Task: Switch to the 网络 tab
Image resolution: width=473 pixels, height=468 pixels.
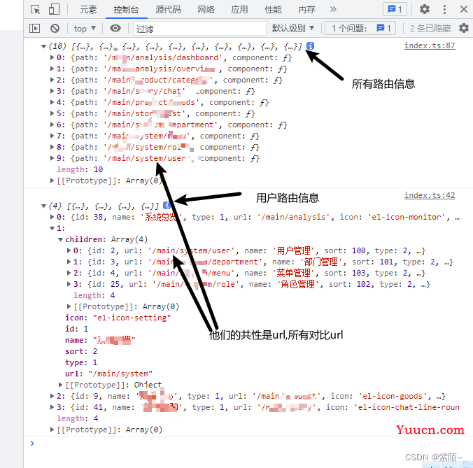Action: tap(206, 9)
